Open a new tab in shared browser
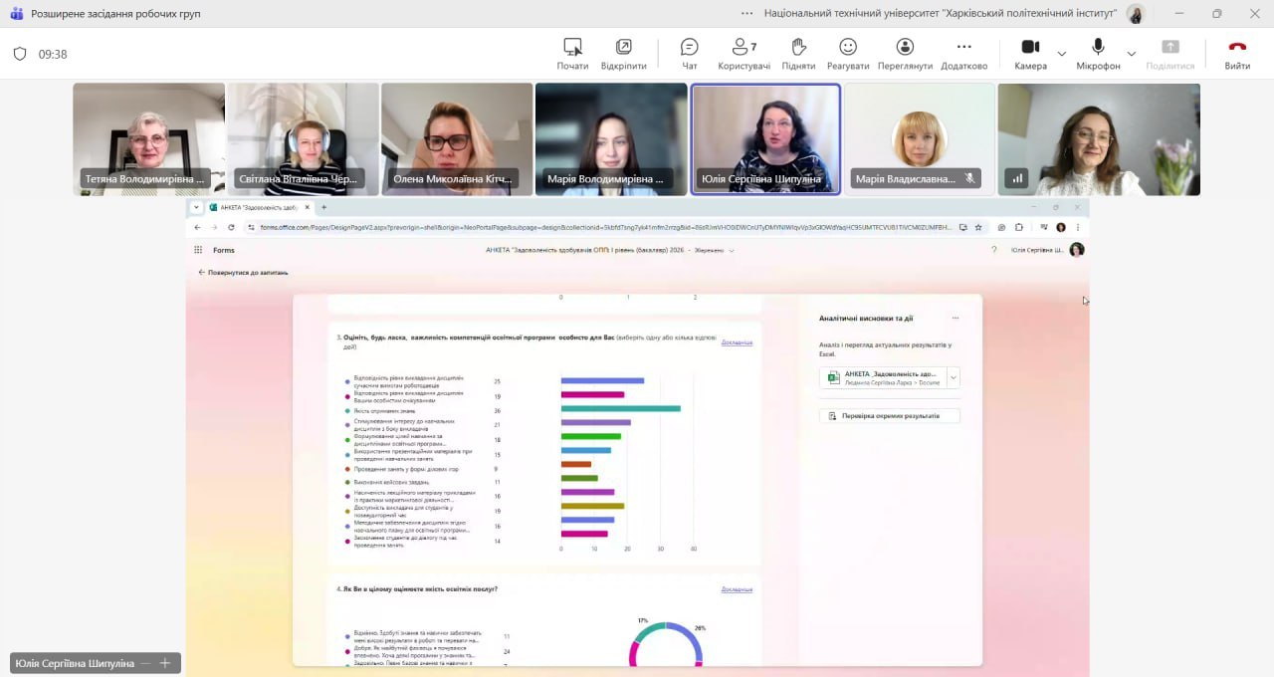1274x677 pixels. pyautogui.click(x=323, y=207)
